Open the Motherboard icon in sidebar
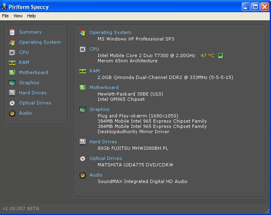Viewport: 271px width, 215px height. click(12, 72)
